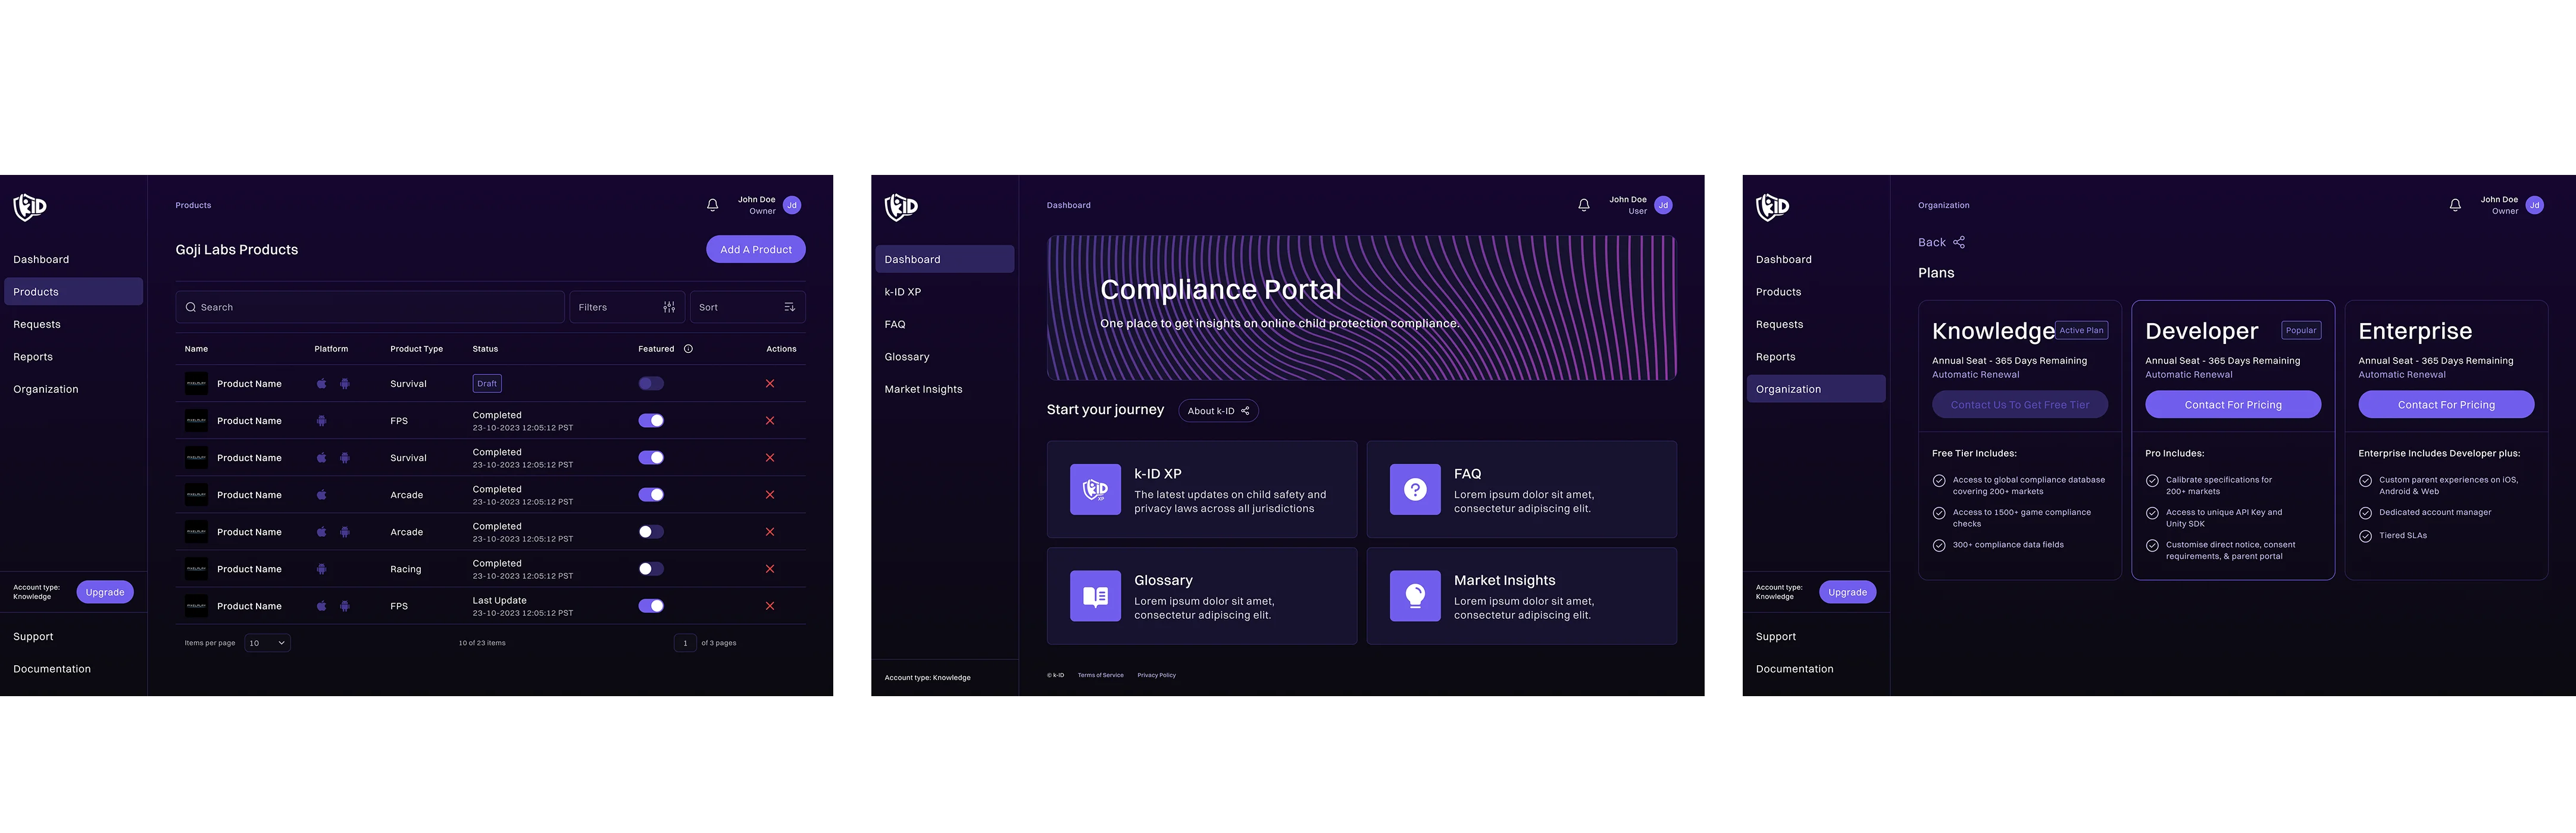
Task: Click the Glossary book icon
Action: 1095,597
